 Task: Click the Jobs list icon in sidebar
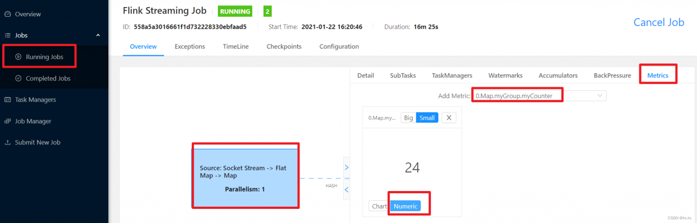click(x=8, y=35)
